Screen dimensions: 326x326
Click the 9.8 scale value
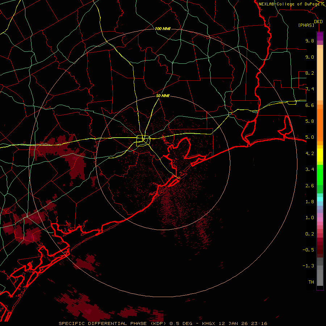[x=310, y=41]
